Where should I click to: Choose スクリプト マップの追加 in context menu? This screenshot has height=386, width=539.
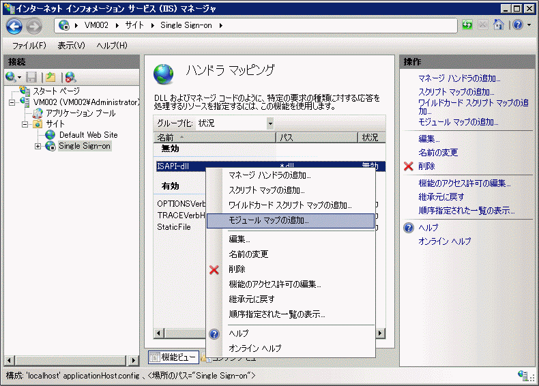[x=291, y=190]
